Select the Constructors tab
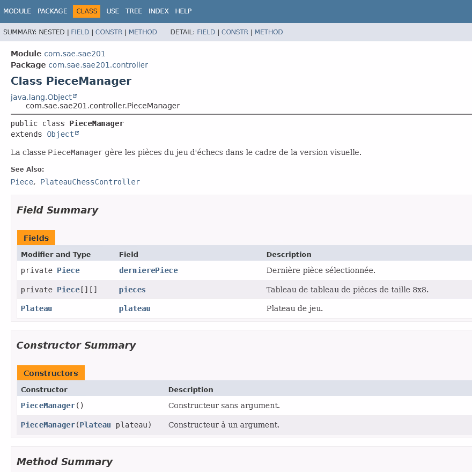Screen dimensions: 472x472 [x=50, y=373]
